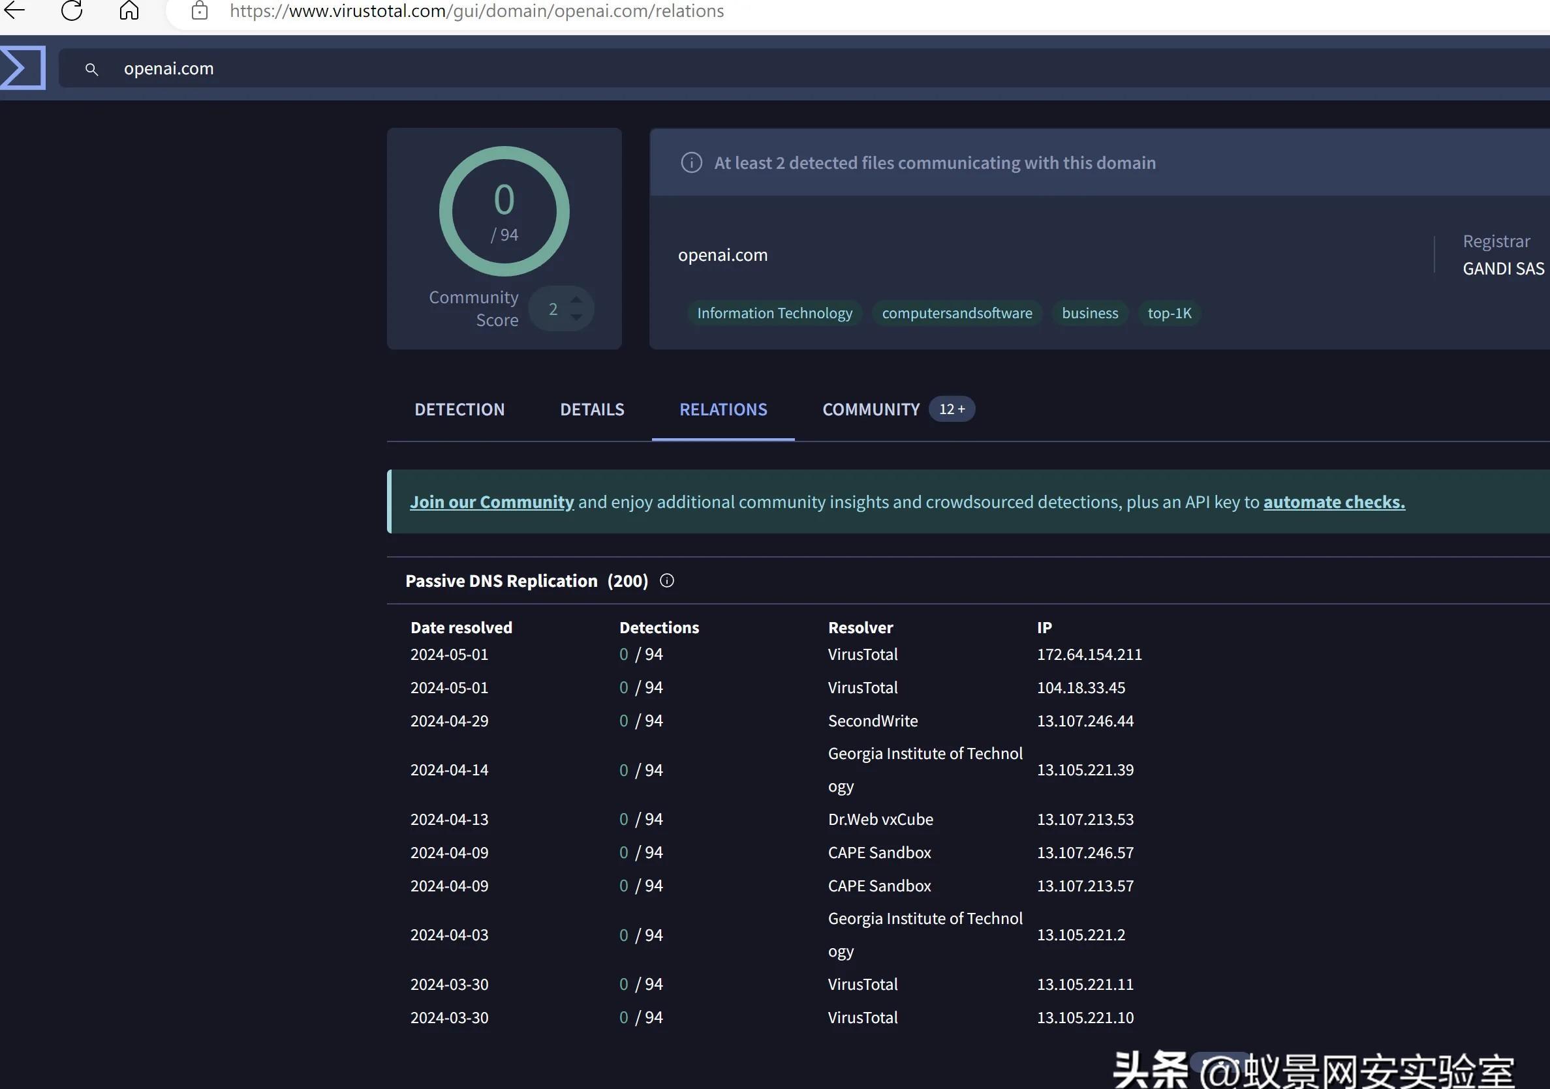Vote community score up arrow
The image size is (1550, 1089).
pyautogui.click(x=576, y=299)
